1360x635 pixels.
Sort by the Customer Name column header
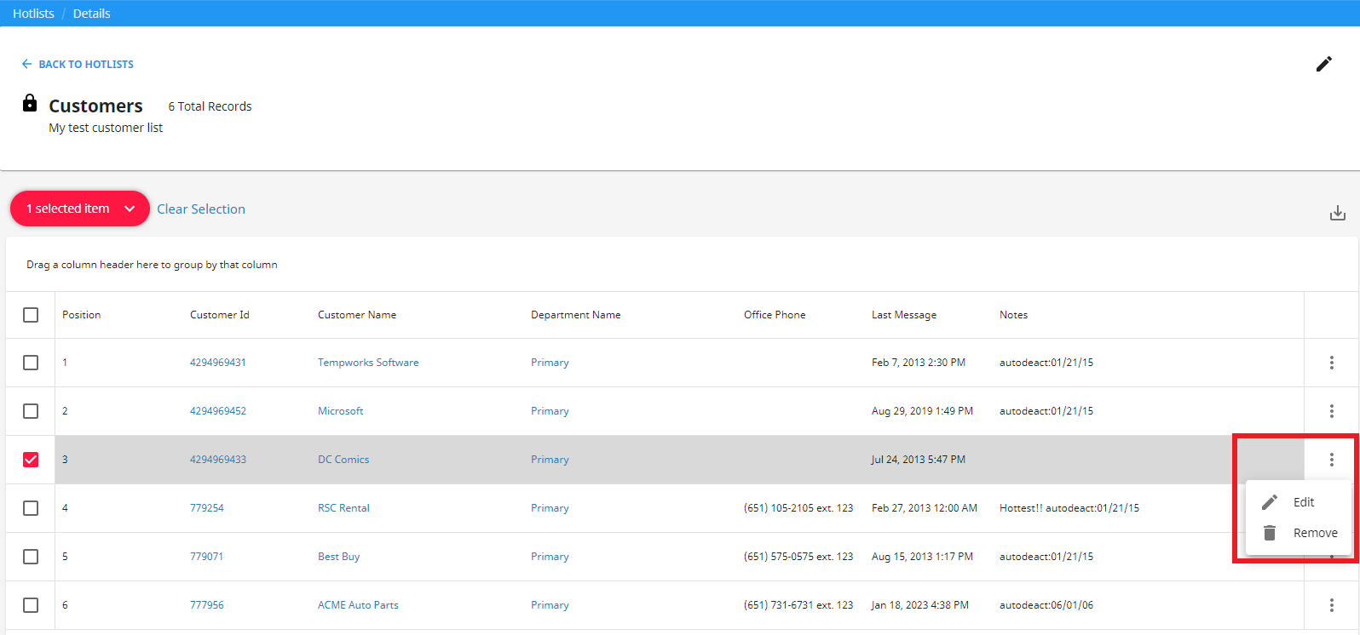tap(357, 315)
